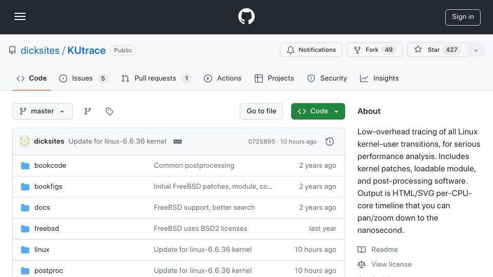Fork the repository
The image size is (493, 277).
pyautogui.click(x=374, y=50)
